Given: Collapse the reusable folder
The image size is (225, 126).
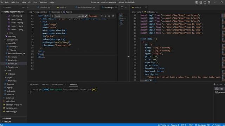Looking at the screenshot, I should 12,43.
